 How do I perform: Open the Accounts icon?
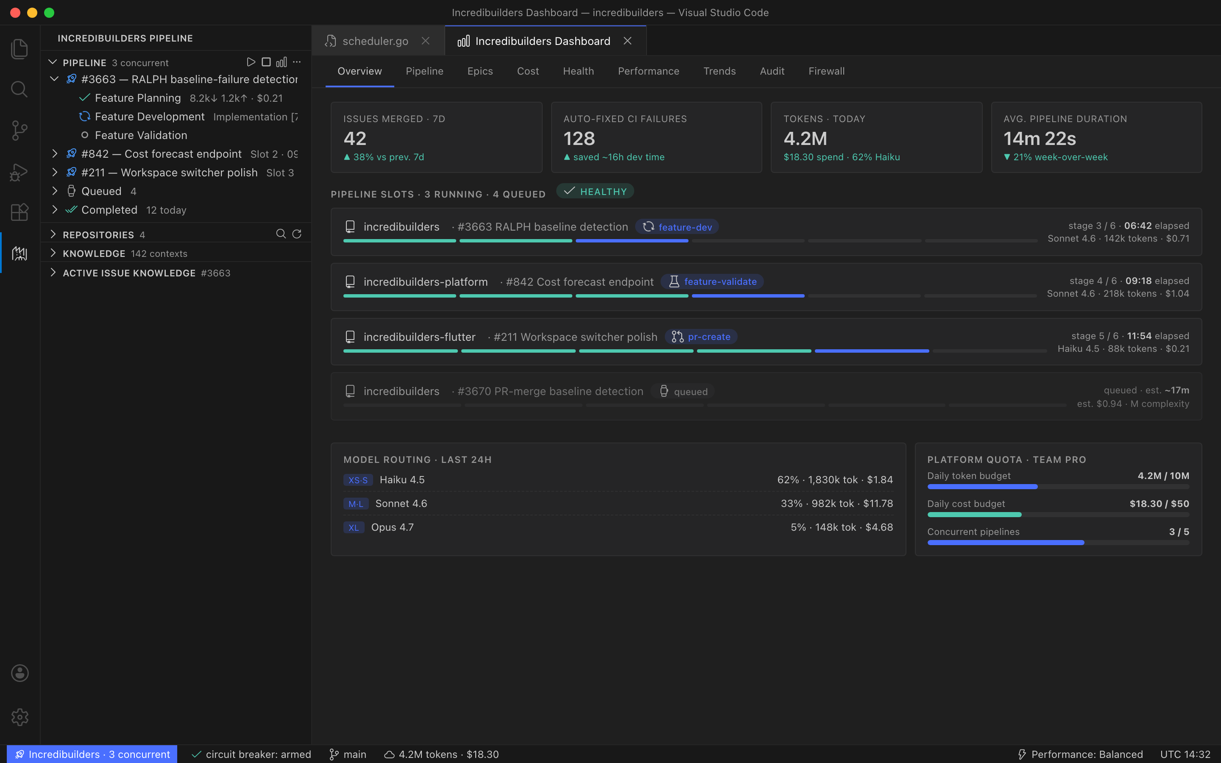[20, 673]
